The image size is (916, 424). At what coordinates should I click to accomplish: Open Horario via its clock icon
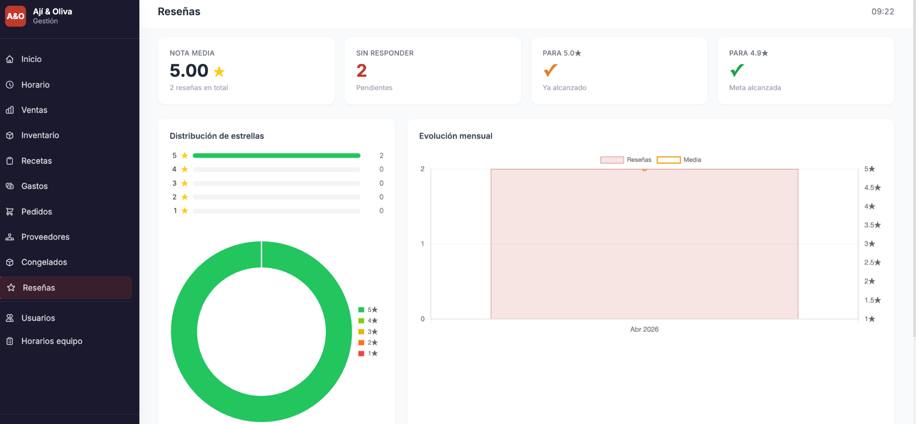click(x=10, y=85)
